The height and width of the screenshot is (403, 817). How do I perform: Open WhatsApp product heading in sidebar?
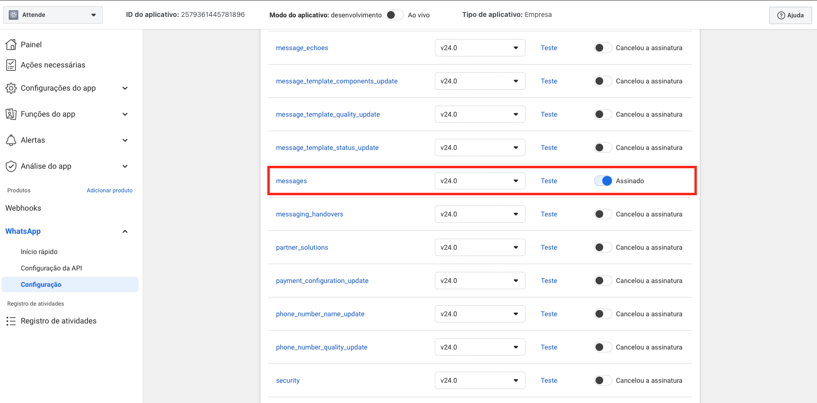(23, 231)
